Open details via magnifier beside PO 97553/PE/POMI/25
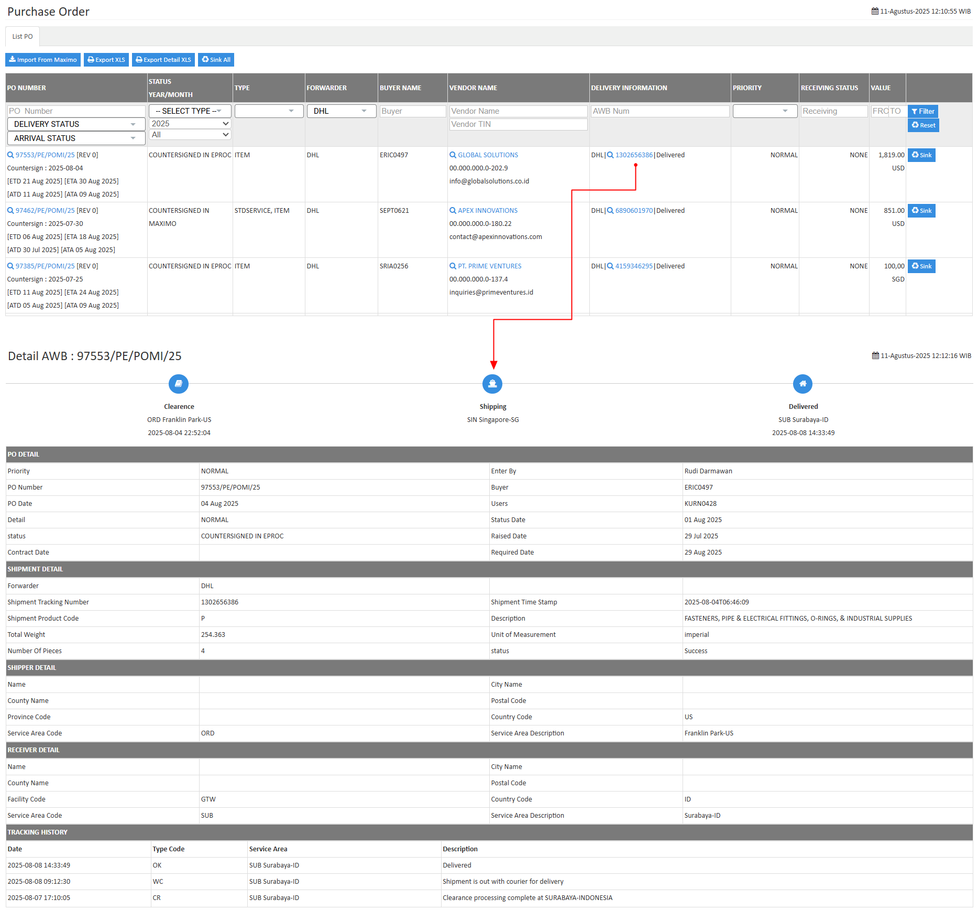 [x=10, y=155]
